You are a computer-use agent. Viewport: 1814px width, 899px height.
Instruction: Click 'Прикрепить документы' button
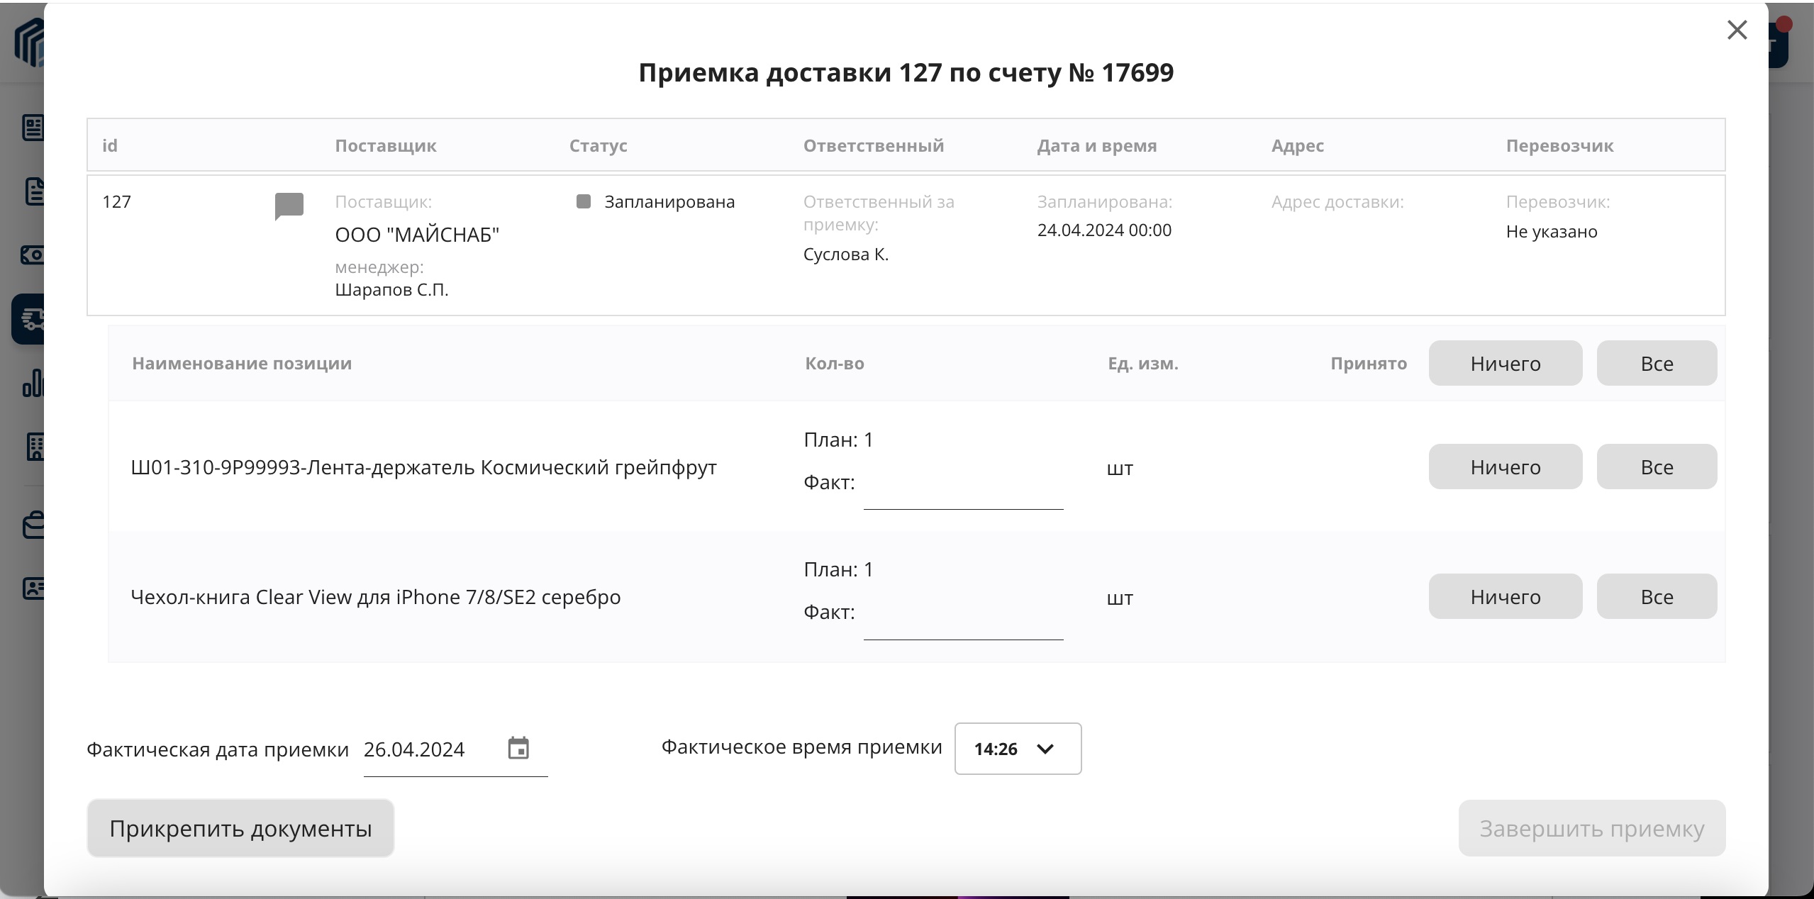[x=240, y=828]
